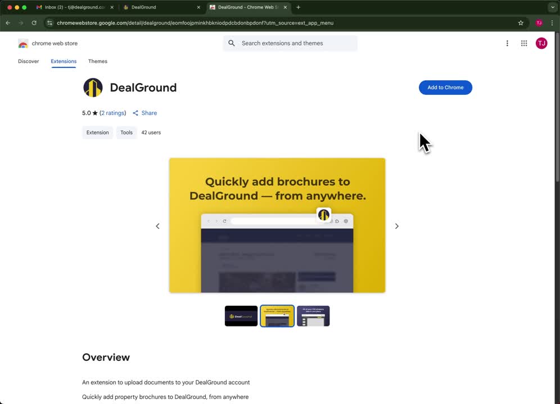This screenshot has width=560, height=404.
Task: Open Chrome three-dot menu in toolbar
Action: 552,23
